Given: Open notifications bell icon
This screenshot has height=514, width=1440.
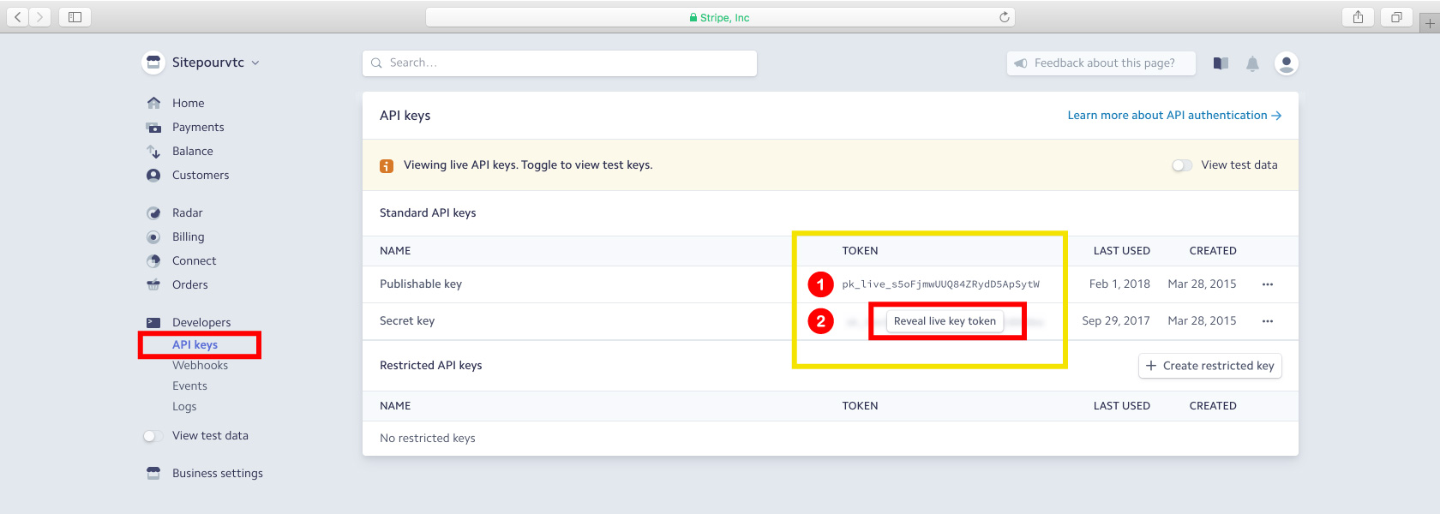Looking at the screenshot, I should pyautogui.click(x=1252, y=63).
